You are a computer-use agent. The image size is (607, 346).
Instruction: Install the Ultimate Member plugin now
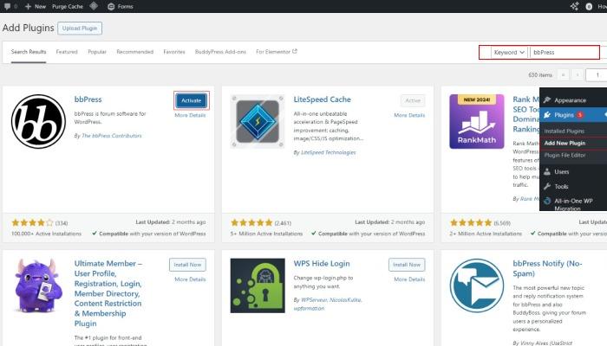(x=187, y=265)
